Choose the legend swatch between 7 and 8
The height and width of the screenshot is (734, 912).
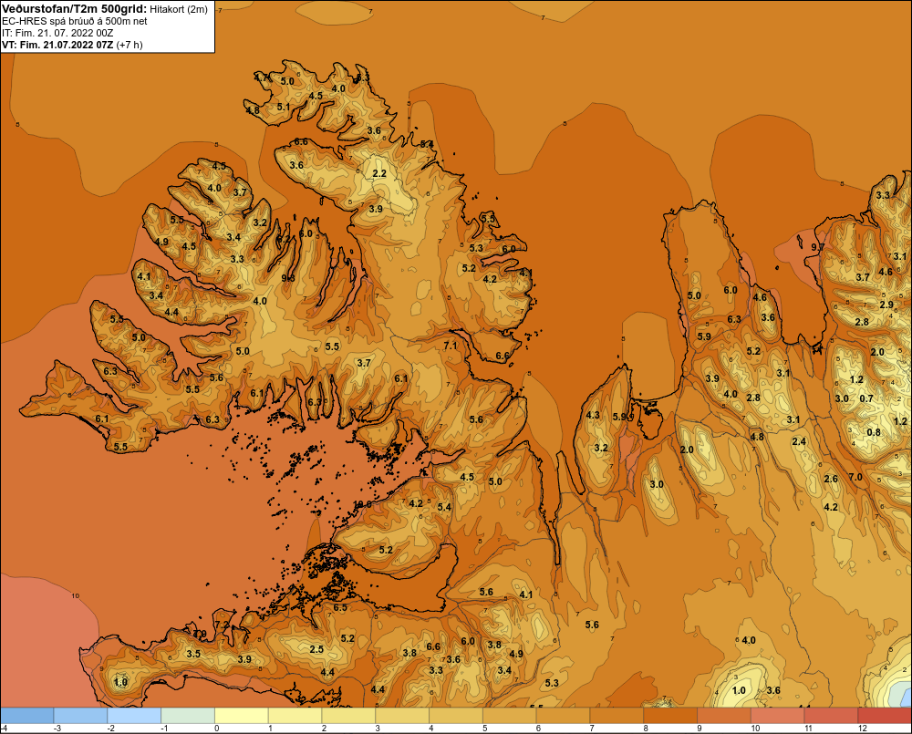click(617, 716)
